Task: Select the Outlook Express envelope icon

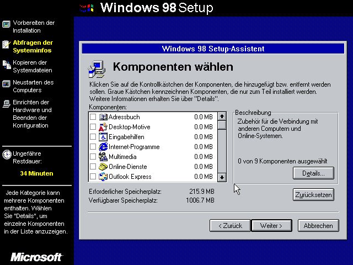Action: 103,177
